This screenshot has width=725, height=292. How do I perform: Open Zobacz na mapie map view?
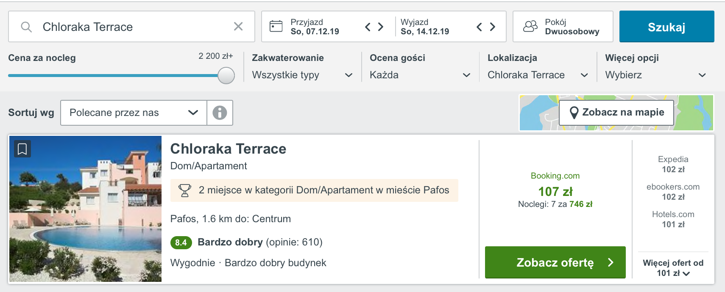[x=616, y=113]
